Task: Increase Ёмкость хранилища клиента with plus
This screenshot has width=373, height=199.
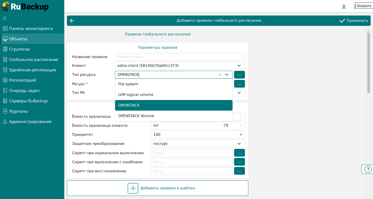Action: [x=241, y=126]
